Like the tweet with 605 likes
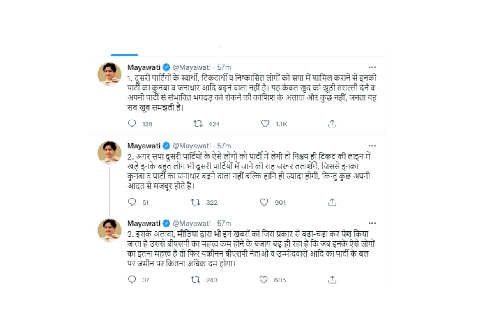 264,280
